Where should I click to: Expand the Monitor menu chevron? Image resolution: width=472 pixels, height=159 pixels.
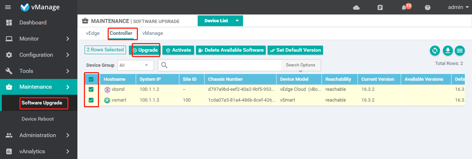coord(68,39)
